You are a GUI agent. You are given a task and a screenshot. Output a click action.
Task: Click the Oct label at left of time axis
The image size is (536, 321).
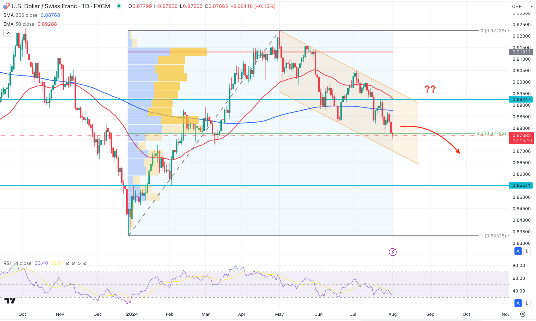click(22, 314)
